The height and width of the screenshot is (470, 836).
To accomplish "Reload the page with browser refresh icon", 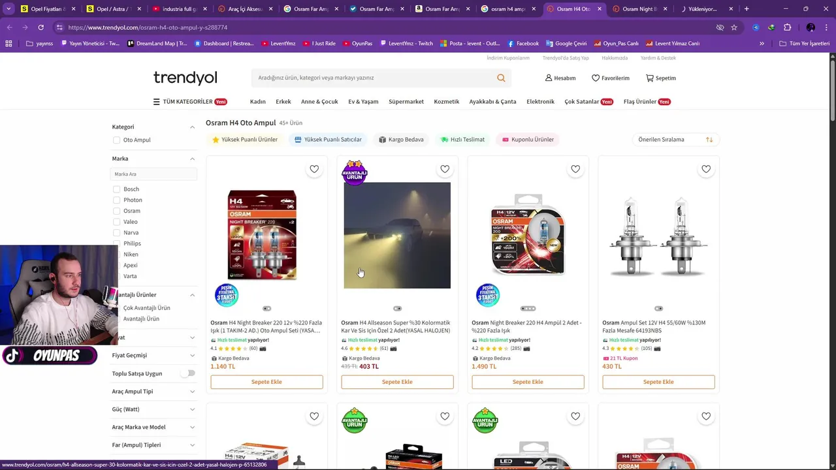I will click(40, 27).
